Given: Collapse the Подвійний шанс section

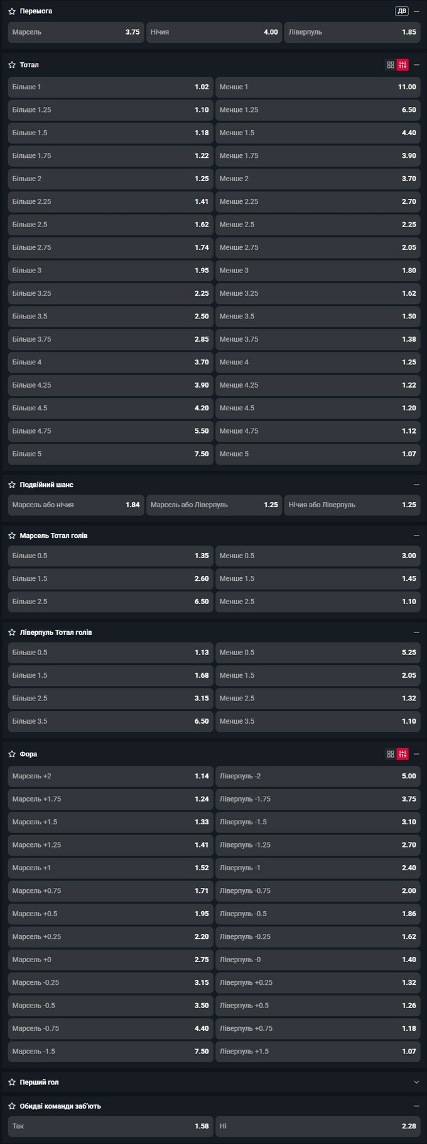Looking at the screenshot, I should tap(416, 485).
